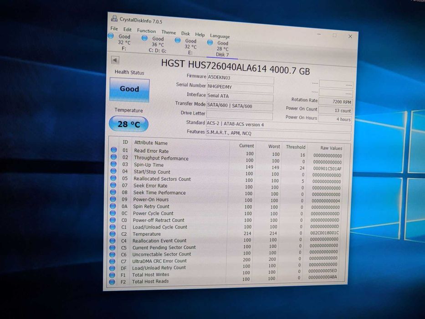Open the Disk menu

(x=186, y=34)
